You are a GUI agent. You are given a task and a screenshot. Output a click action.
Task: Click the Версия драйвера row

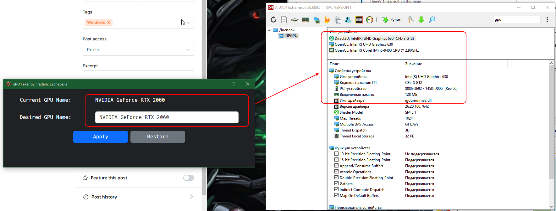tap(351, 106)
